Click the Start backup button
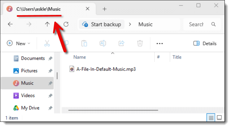Viewport: 231px width, 128px height. pyautogui.click(x=102, y=24)
